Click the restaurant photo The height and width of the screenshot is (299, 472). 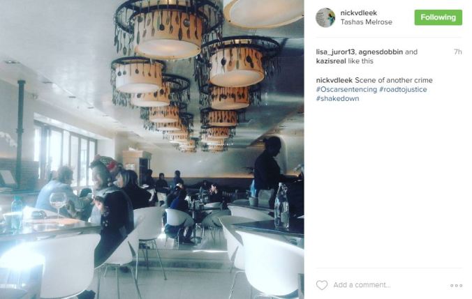pos(152,149)
